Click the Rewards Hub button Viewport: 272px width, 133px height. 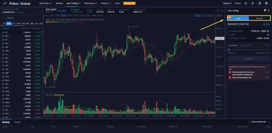click(x=129, y=3)
